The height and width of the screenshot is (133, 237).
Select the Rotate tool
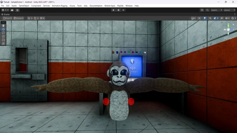click(x=3, y=33)
